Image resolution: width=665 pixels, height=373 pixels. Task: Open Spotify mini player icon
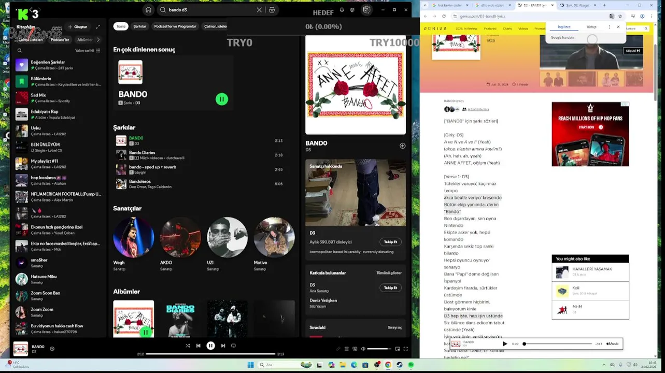coord(398,349)
